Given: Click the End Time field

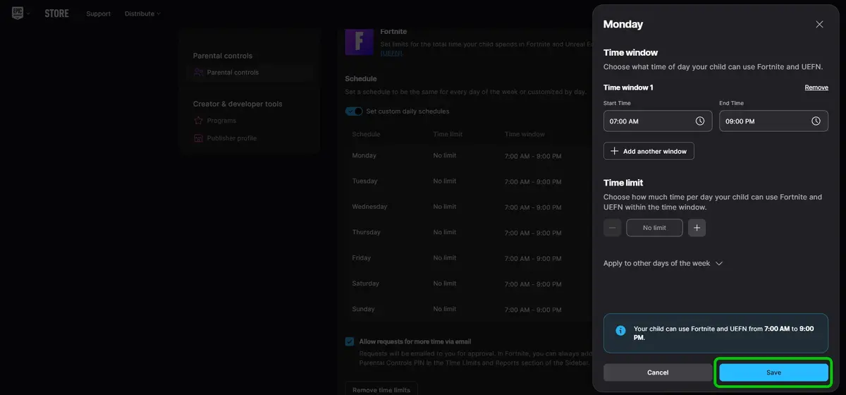Looking at the screenshot, I should click(x=773, y=121).
